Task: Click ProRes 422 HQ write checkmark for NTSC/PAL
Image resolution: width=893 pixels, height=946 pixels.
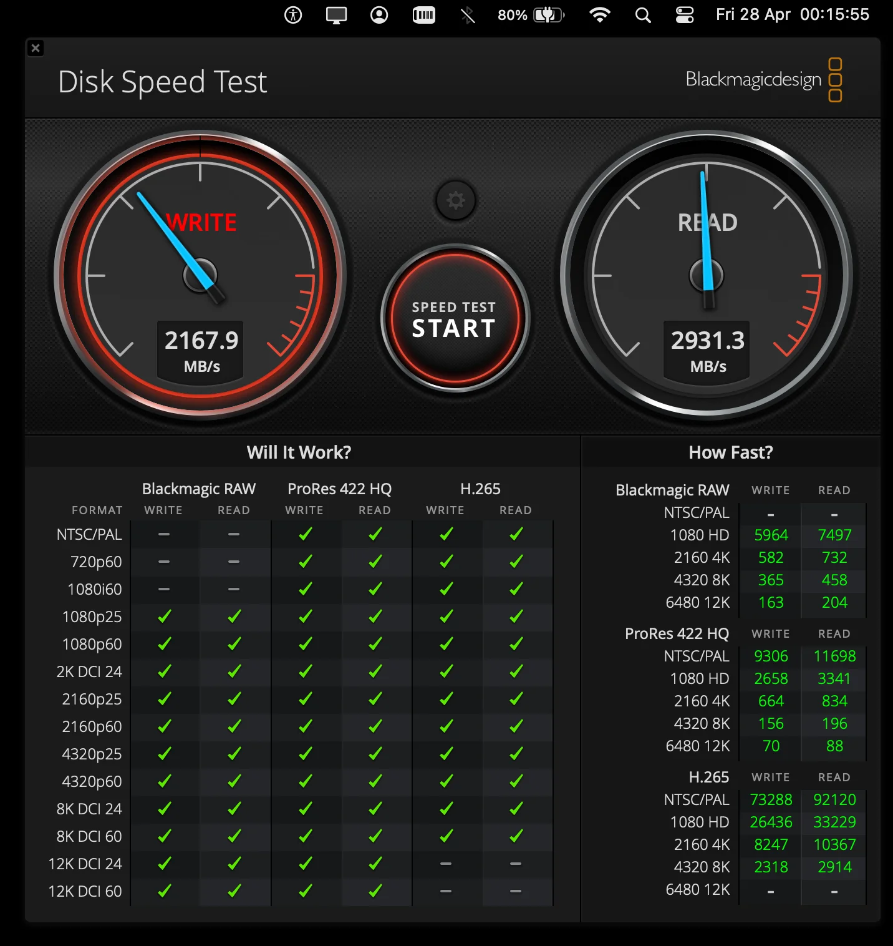Action: pyautogui.click(x=305, y=534)
